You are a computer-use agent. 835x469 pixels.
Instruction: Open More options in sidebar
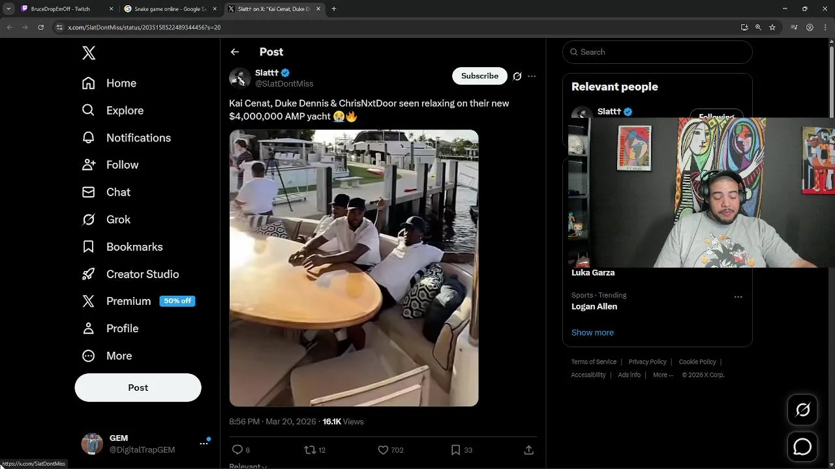[107, 356]
